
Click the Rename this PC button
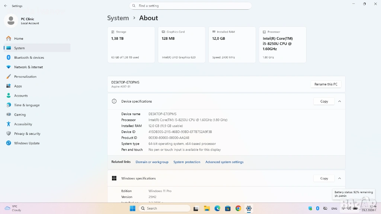326,84
